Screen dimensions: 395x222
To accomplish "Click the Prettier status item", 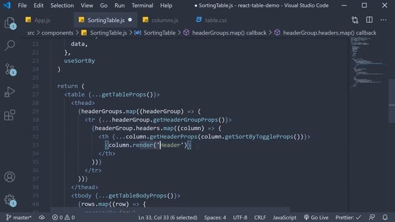I will (348, 217).
